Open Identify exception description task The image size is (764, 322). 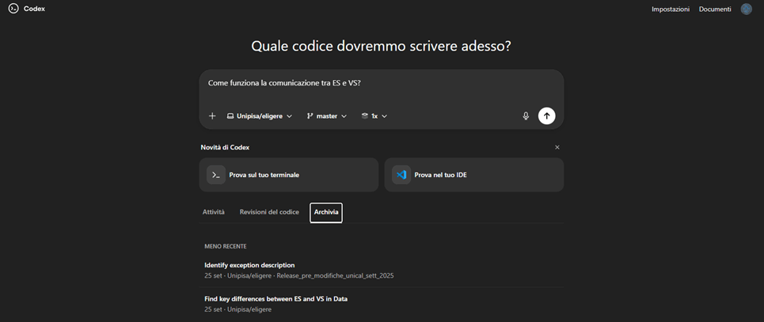pyautogui.click(x=249, y=265)
